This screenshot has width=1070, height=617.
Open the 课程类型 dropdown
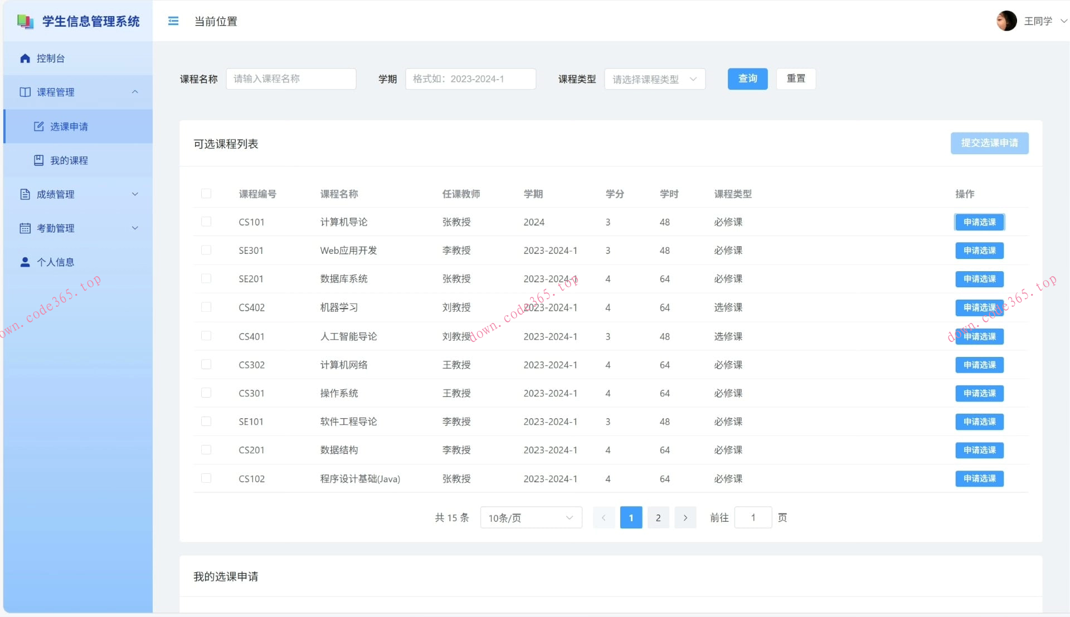[654, 79]
